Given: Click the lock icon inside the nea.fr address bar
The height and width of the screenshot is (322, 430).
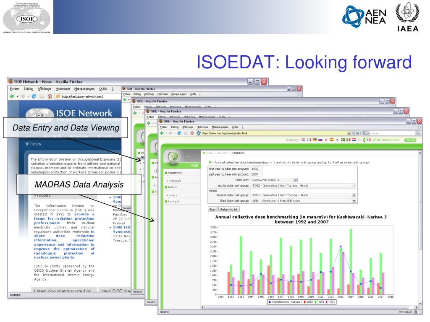Looking at the screenshot, I should [349, 133].
